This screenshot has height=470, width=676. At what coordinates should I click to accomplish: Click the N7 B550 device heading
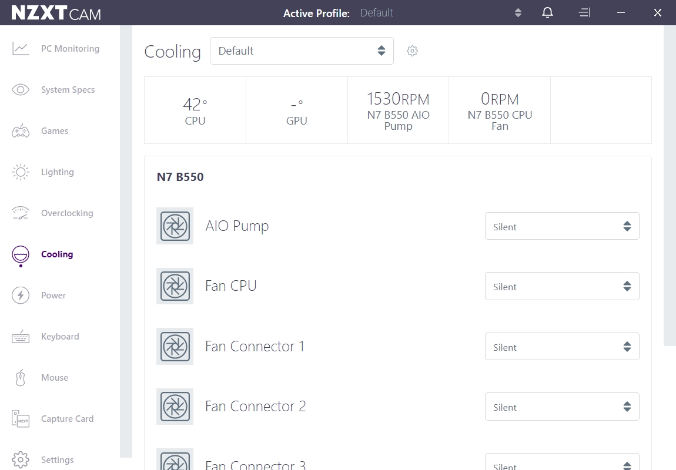coord(180,177)
